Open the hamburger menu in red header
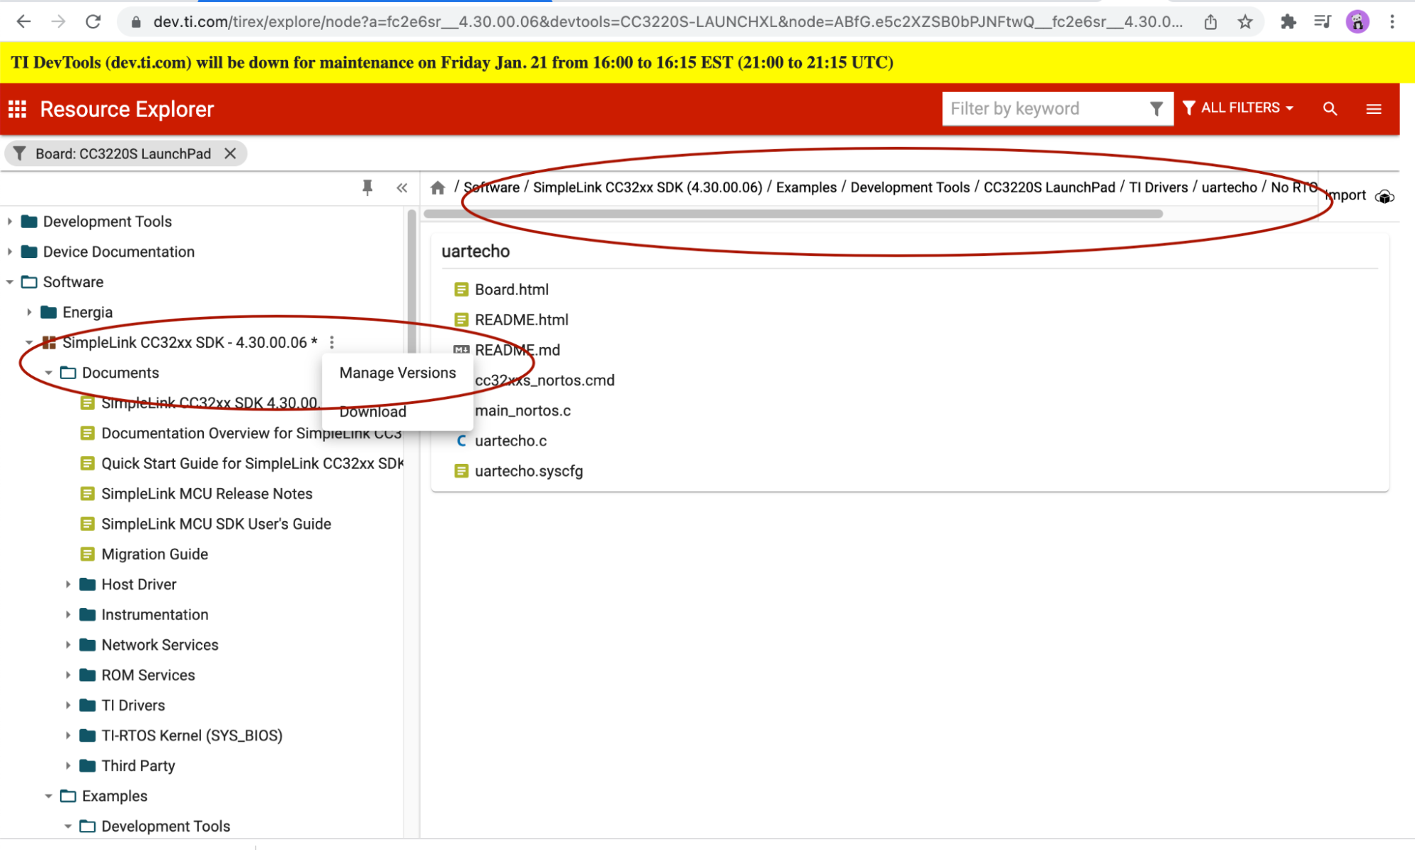Screen dimensions: 1415x850 pyautogui.click(x=1373, y=109)
